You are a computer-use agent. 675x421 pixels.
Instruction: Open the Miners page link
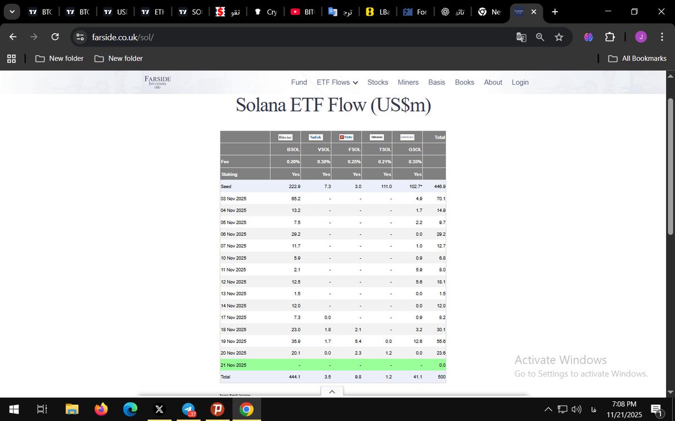click(x=408, y=82)
